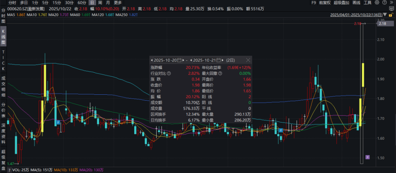Open the 更多 period dropdown
Viewport: 396px width, 173px height.
tap(117, 3)
